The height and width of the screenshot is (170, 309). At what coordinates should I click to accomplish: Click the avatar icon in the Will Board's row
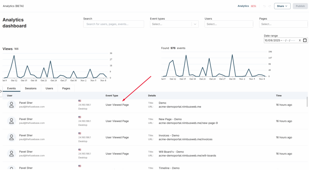click(11, 153)
